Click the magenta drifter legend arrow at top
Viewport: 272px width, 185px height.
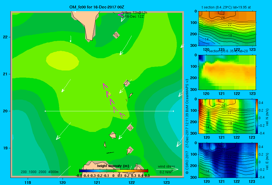pos(120,15)
